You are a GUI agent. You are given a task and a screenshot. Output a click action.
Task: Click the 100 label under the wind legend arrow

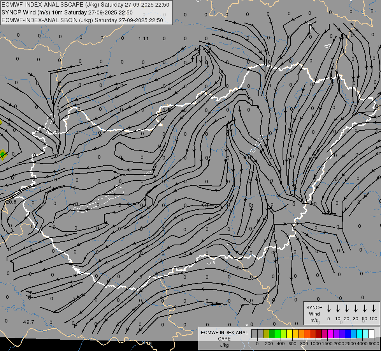pyautogui.click(x=374, y=319)
